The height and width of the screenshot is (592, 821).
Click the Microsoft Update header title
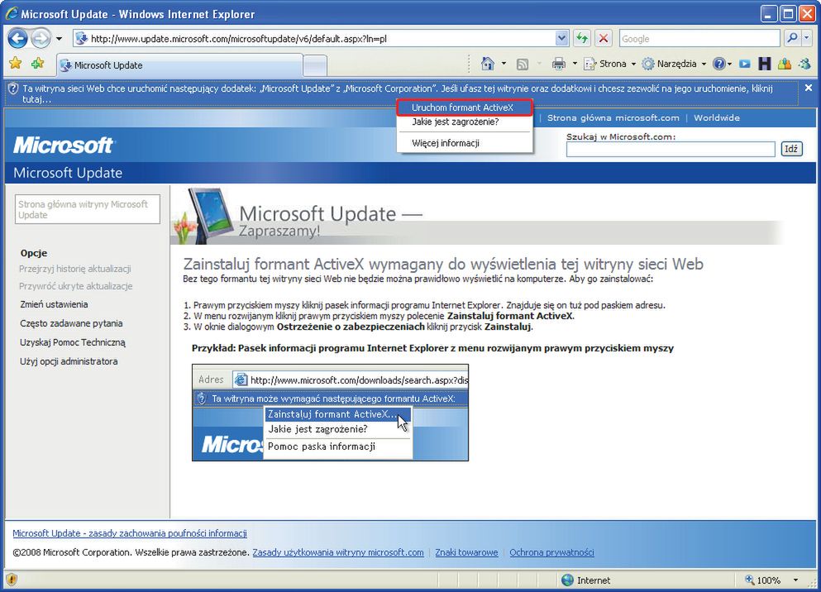click(68, 173)
